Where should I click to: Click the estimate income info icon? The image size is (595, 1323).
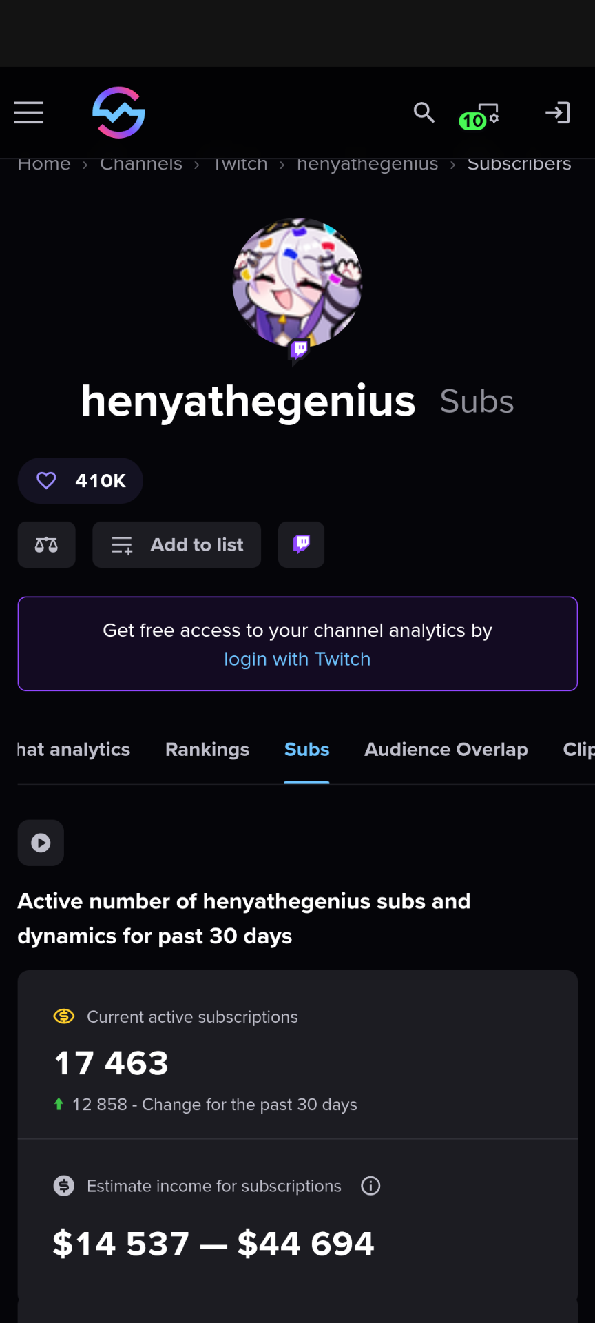pos(370,1186)
